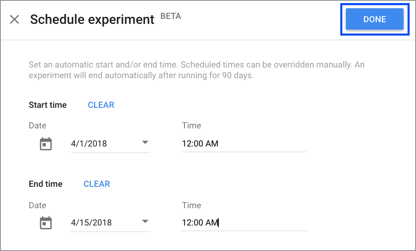Click the Time label under End time
416x251 pixels.
click(x=191, y=205)
